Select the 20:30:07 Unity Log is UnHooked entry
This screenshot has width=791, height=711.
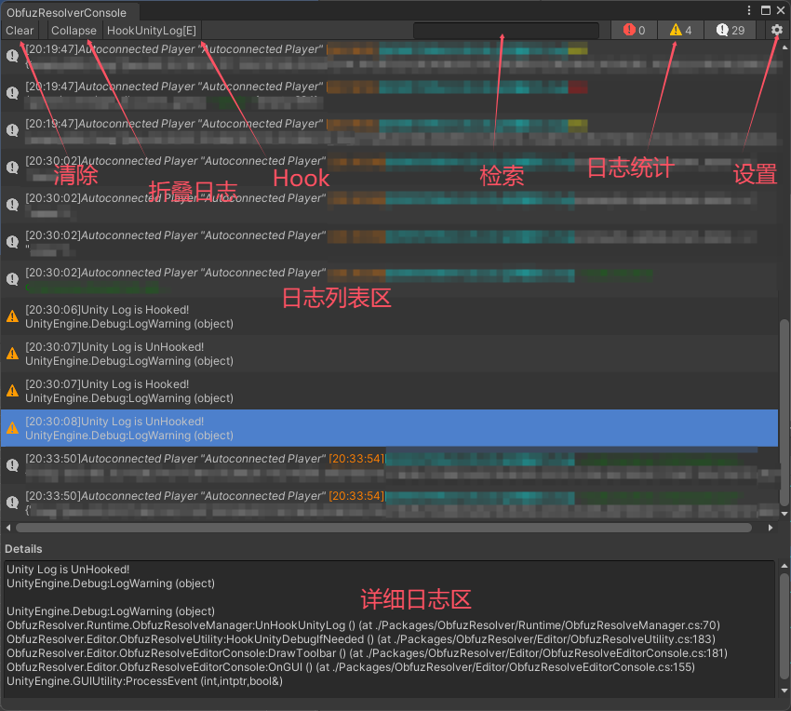point(389,354)
